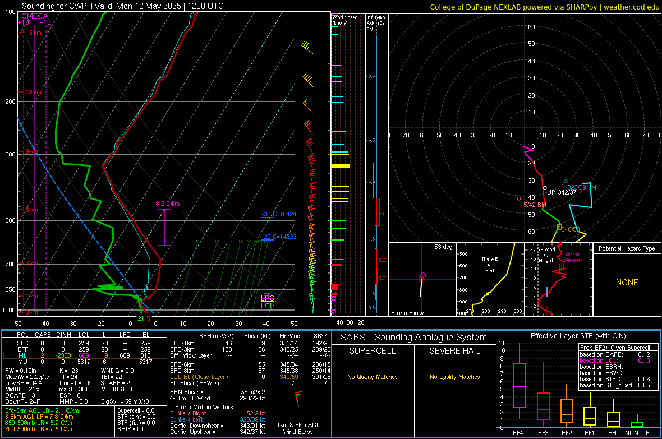Click the 'based on LCL: 0.19' probability line

tap(614, 361)
